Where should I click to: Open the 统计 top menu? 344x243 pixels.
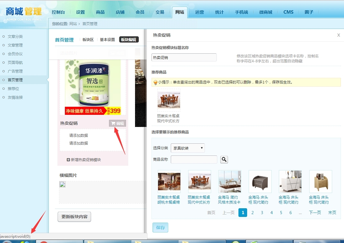click(x=220, y=12)
